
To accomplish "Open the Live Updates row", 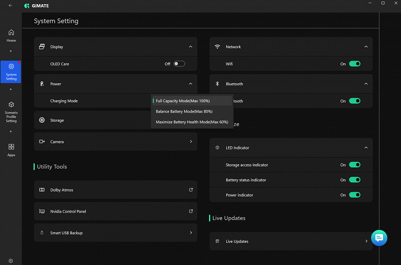I will tap(290, 241).
